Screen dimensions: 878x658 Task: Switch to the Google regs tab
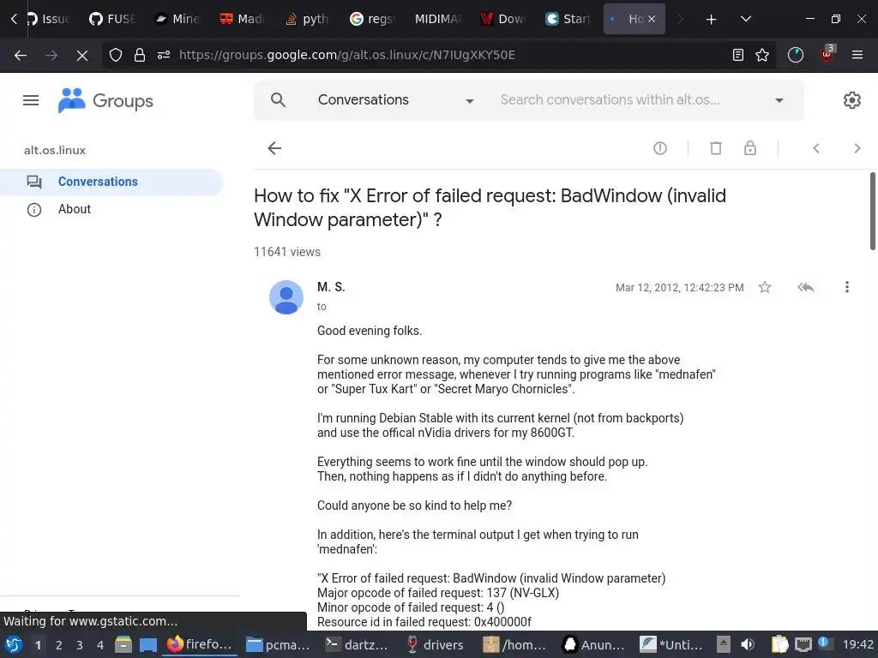pos(372,19)
